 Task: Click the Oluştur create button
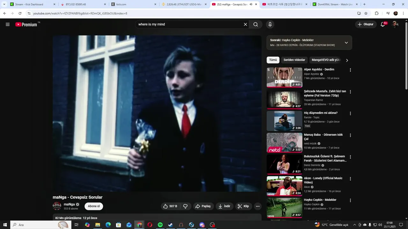[x=366, y=24]
